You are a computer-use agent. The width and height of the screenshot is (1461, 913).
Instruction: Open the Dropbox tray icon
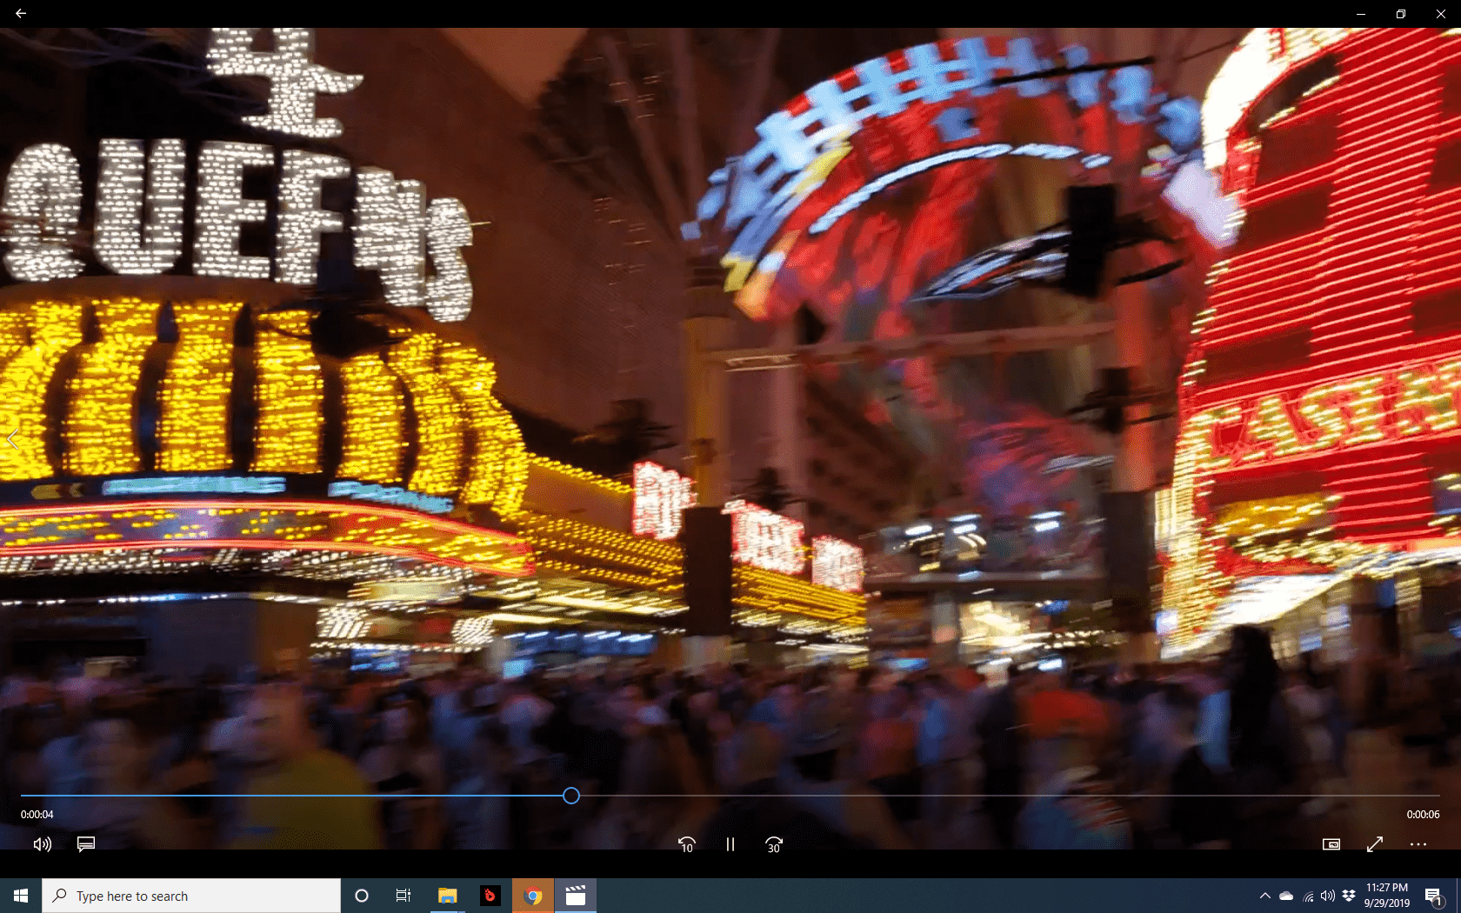(x=1349, y=896)
